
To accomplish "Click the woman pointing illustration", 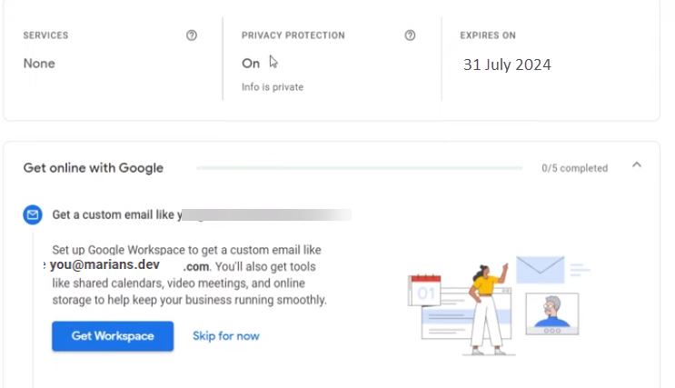I will [x=487, y=309].
